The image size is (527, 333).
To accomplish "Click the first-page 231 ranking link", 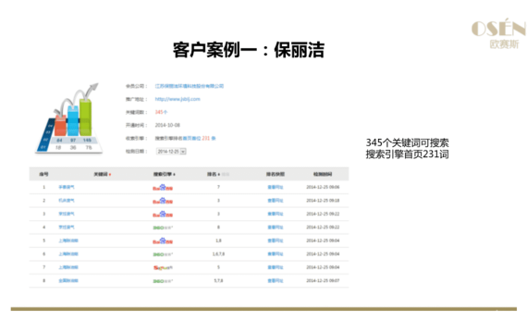I will pos(199,138).
